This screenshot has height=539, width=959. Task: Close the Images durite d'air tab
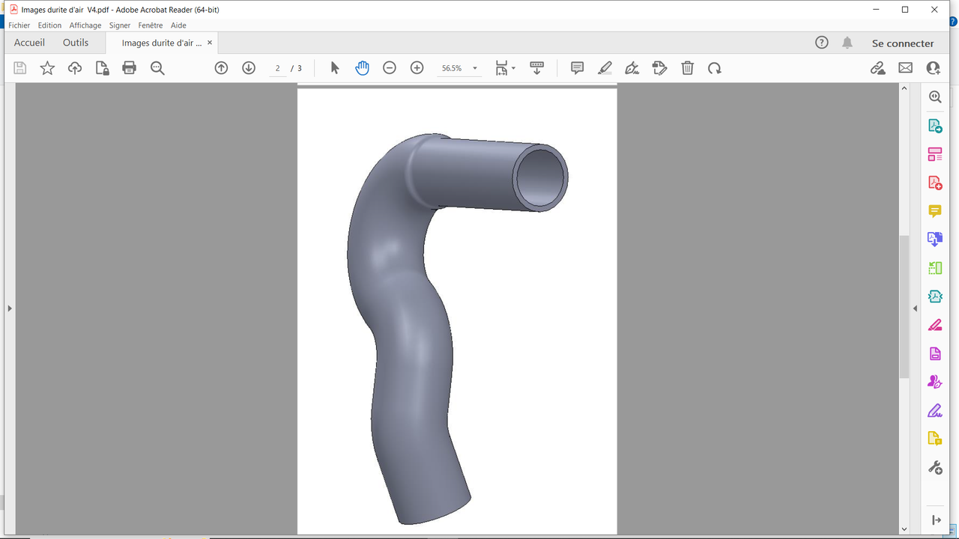[211, 43]
